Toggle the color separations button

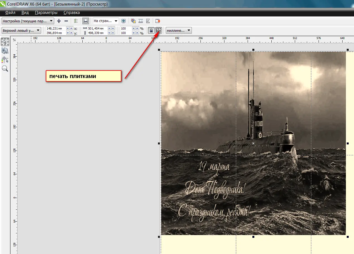tap(133, 21)
